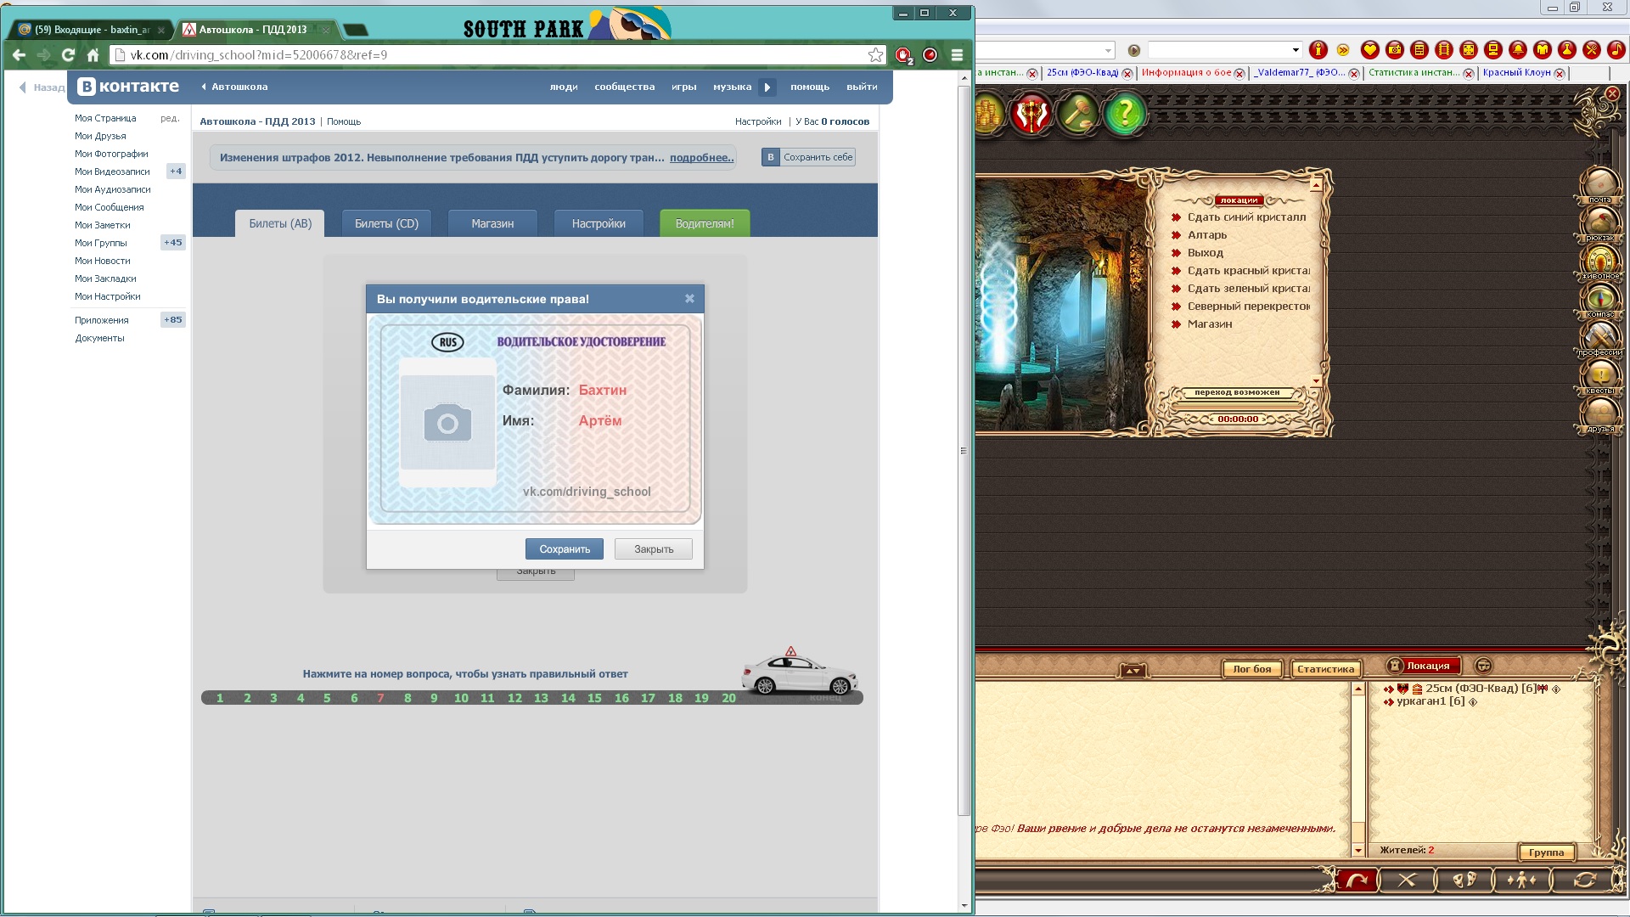Click the game chat scrollbar up arrow
Viewport: 1630px width, 917px height.
click(x=1358, y=689)
